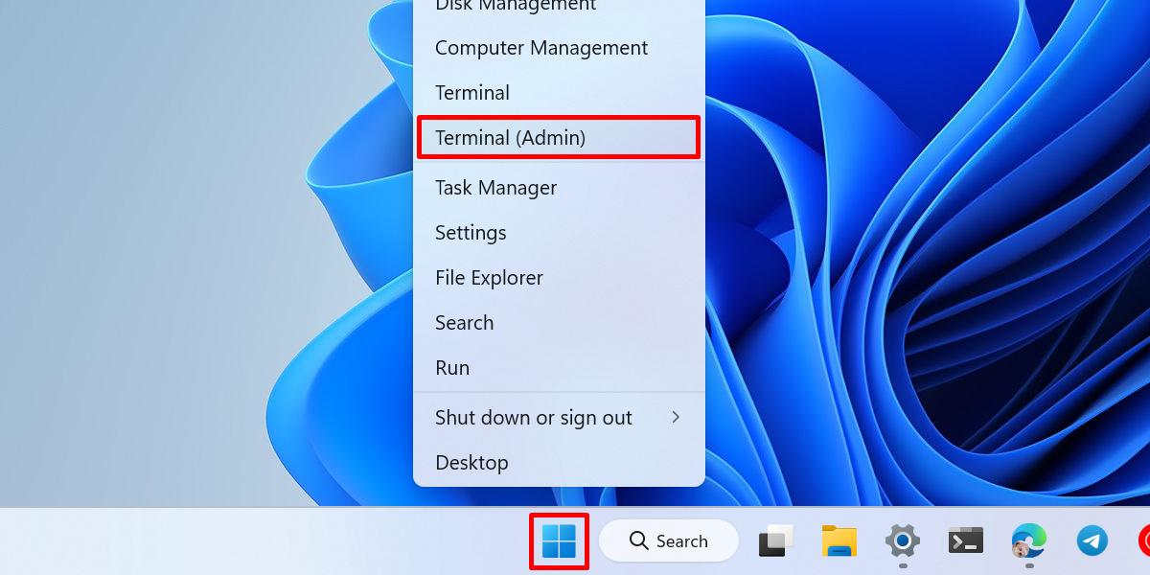Launch Windows Terminal from the taskbar
1150x575 pixels.
[965, 540]
